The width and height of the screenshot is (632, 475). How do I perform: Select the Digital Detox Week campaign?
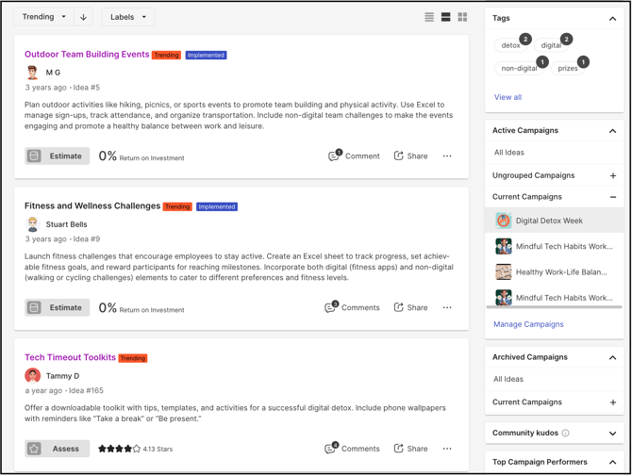pyautogui.click(x=555, y=221)
